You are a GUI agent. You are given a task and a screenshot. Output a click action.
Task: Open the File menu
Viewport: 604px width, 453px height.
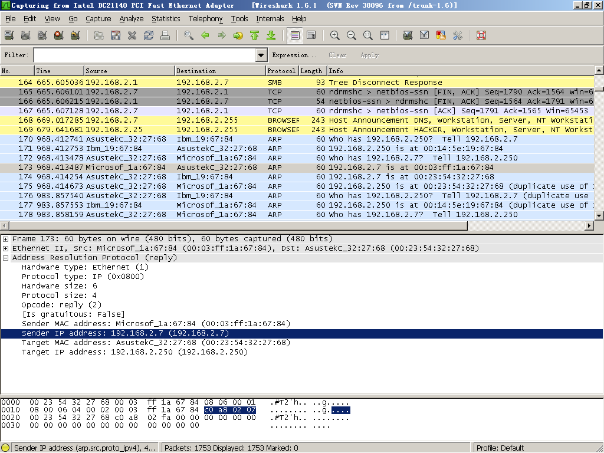click(x=11, y=19)
